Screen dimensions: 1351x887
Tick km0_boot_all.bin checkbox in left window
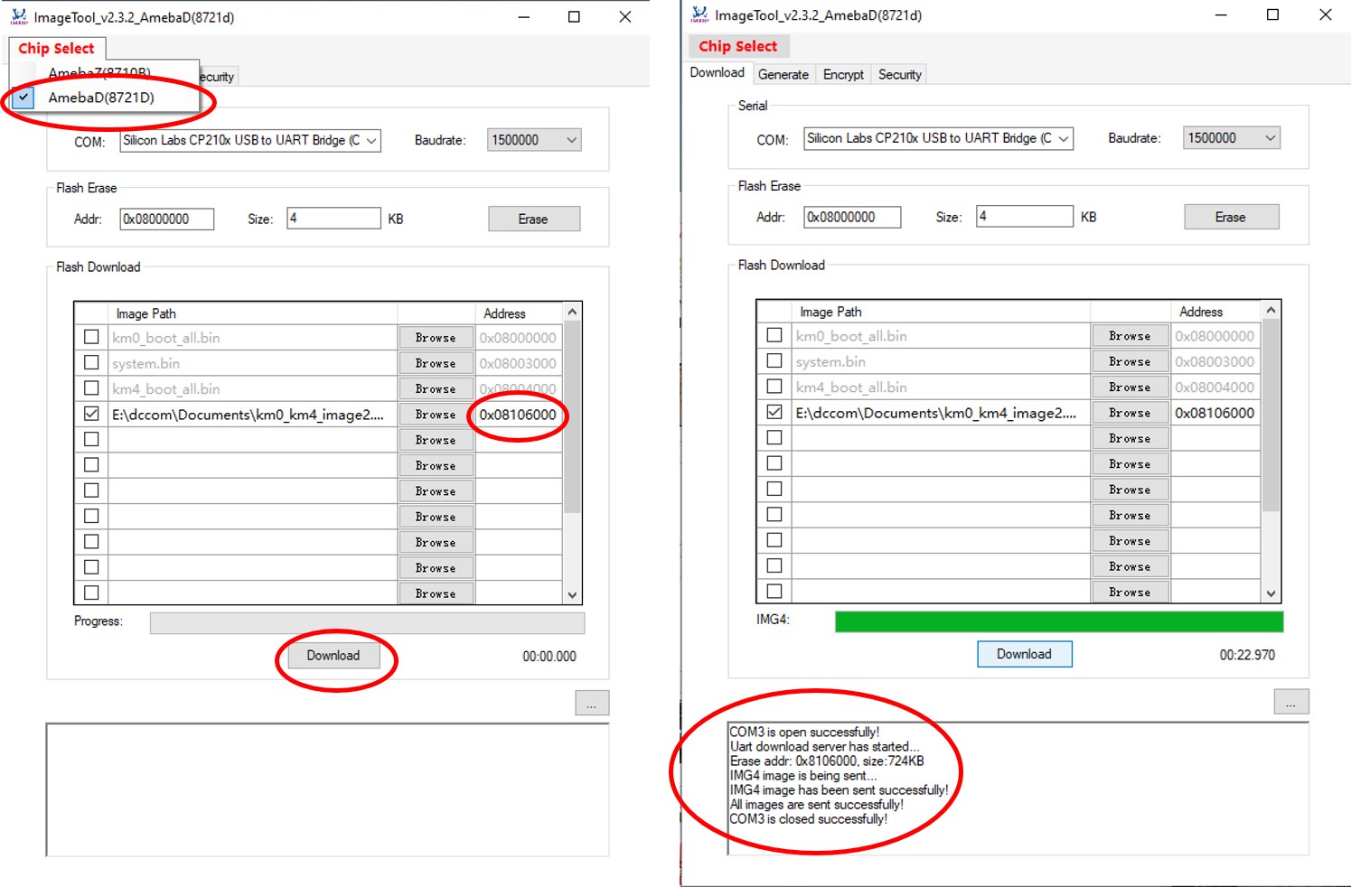tap(91, 337)
